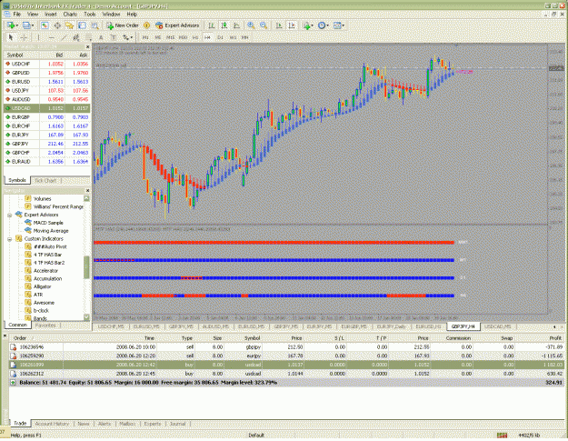Image resolution: width=568 pixels, height=441 pixels.
Task: Open Templates dropdown arrow
Action: tap(343, 25)
